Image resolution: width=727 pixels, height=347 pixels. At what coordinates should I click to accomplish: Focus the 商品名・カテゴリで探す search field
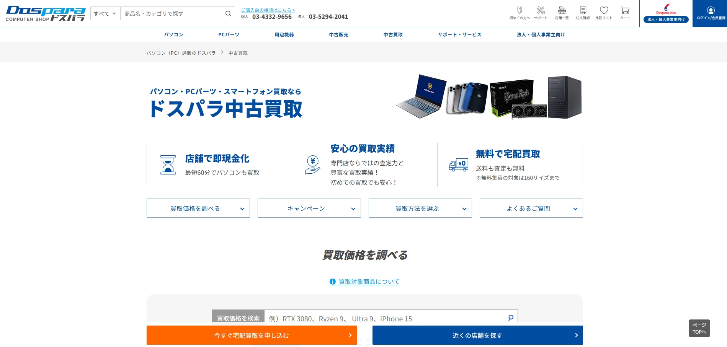click(172, 13)
